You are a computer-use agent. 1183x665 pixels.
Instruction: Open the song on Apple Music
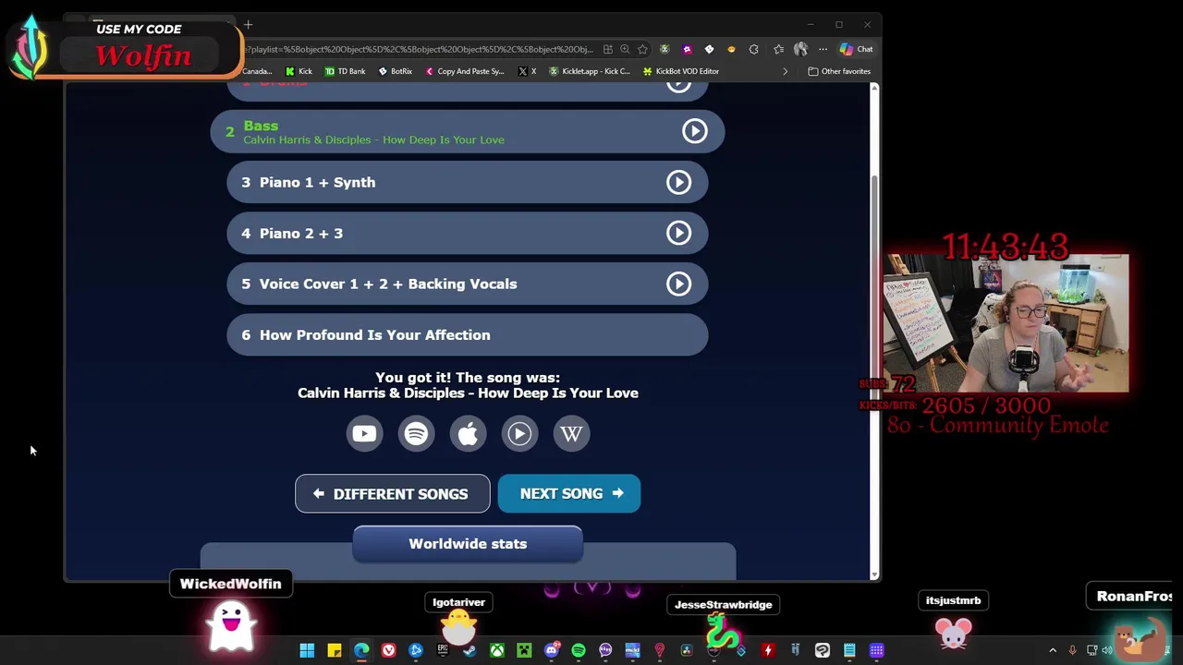click(x=468, y=433)
